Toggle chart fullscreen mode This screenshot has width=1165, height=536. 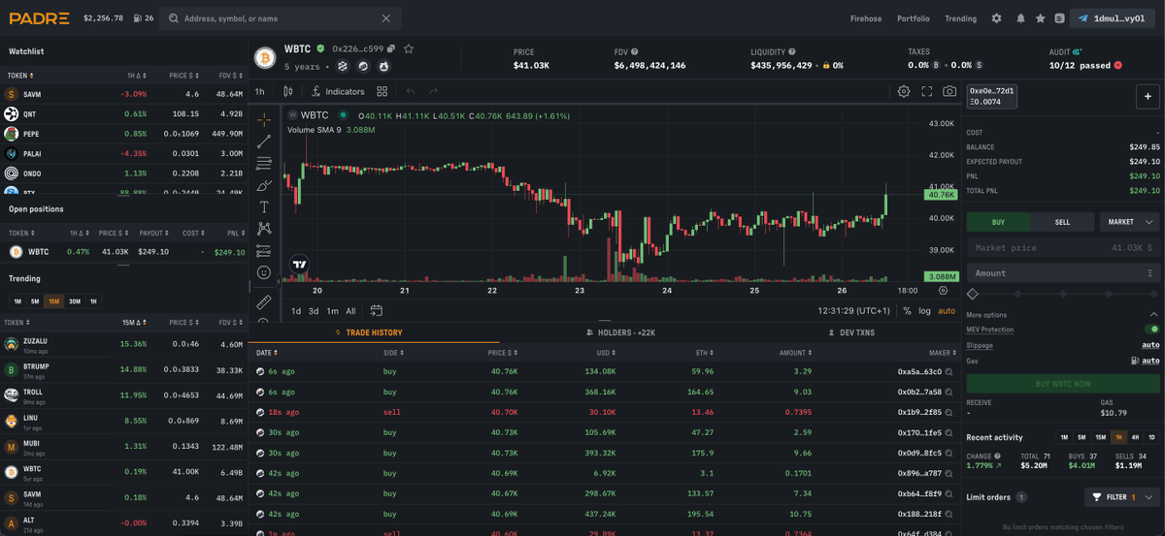(927, 91)
